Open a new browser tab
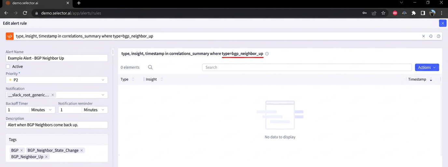 pyautogui.click(x=79, y=3)
